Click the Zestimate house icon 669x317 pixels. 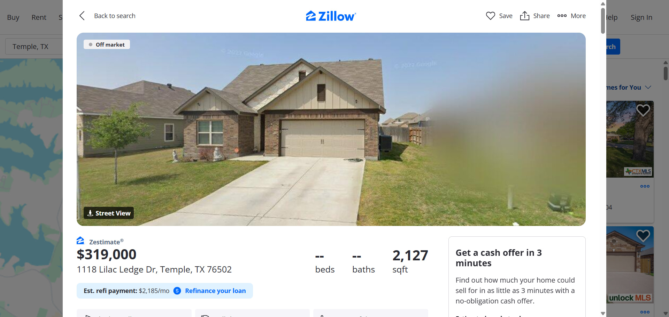(80, 241)
